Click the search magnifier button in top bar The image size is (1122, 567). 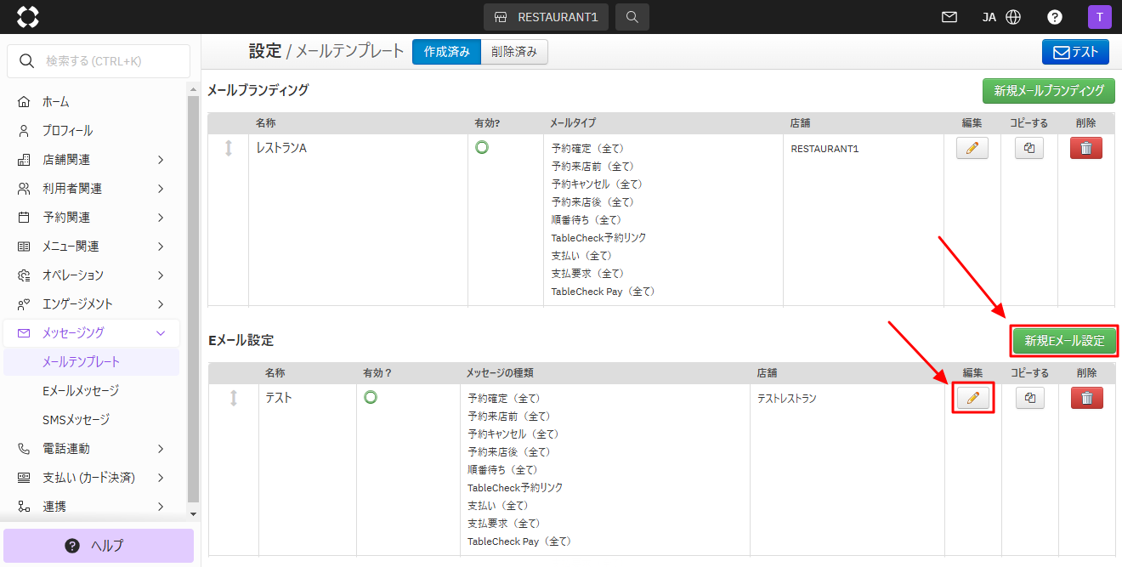pos(632,17)
